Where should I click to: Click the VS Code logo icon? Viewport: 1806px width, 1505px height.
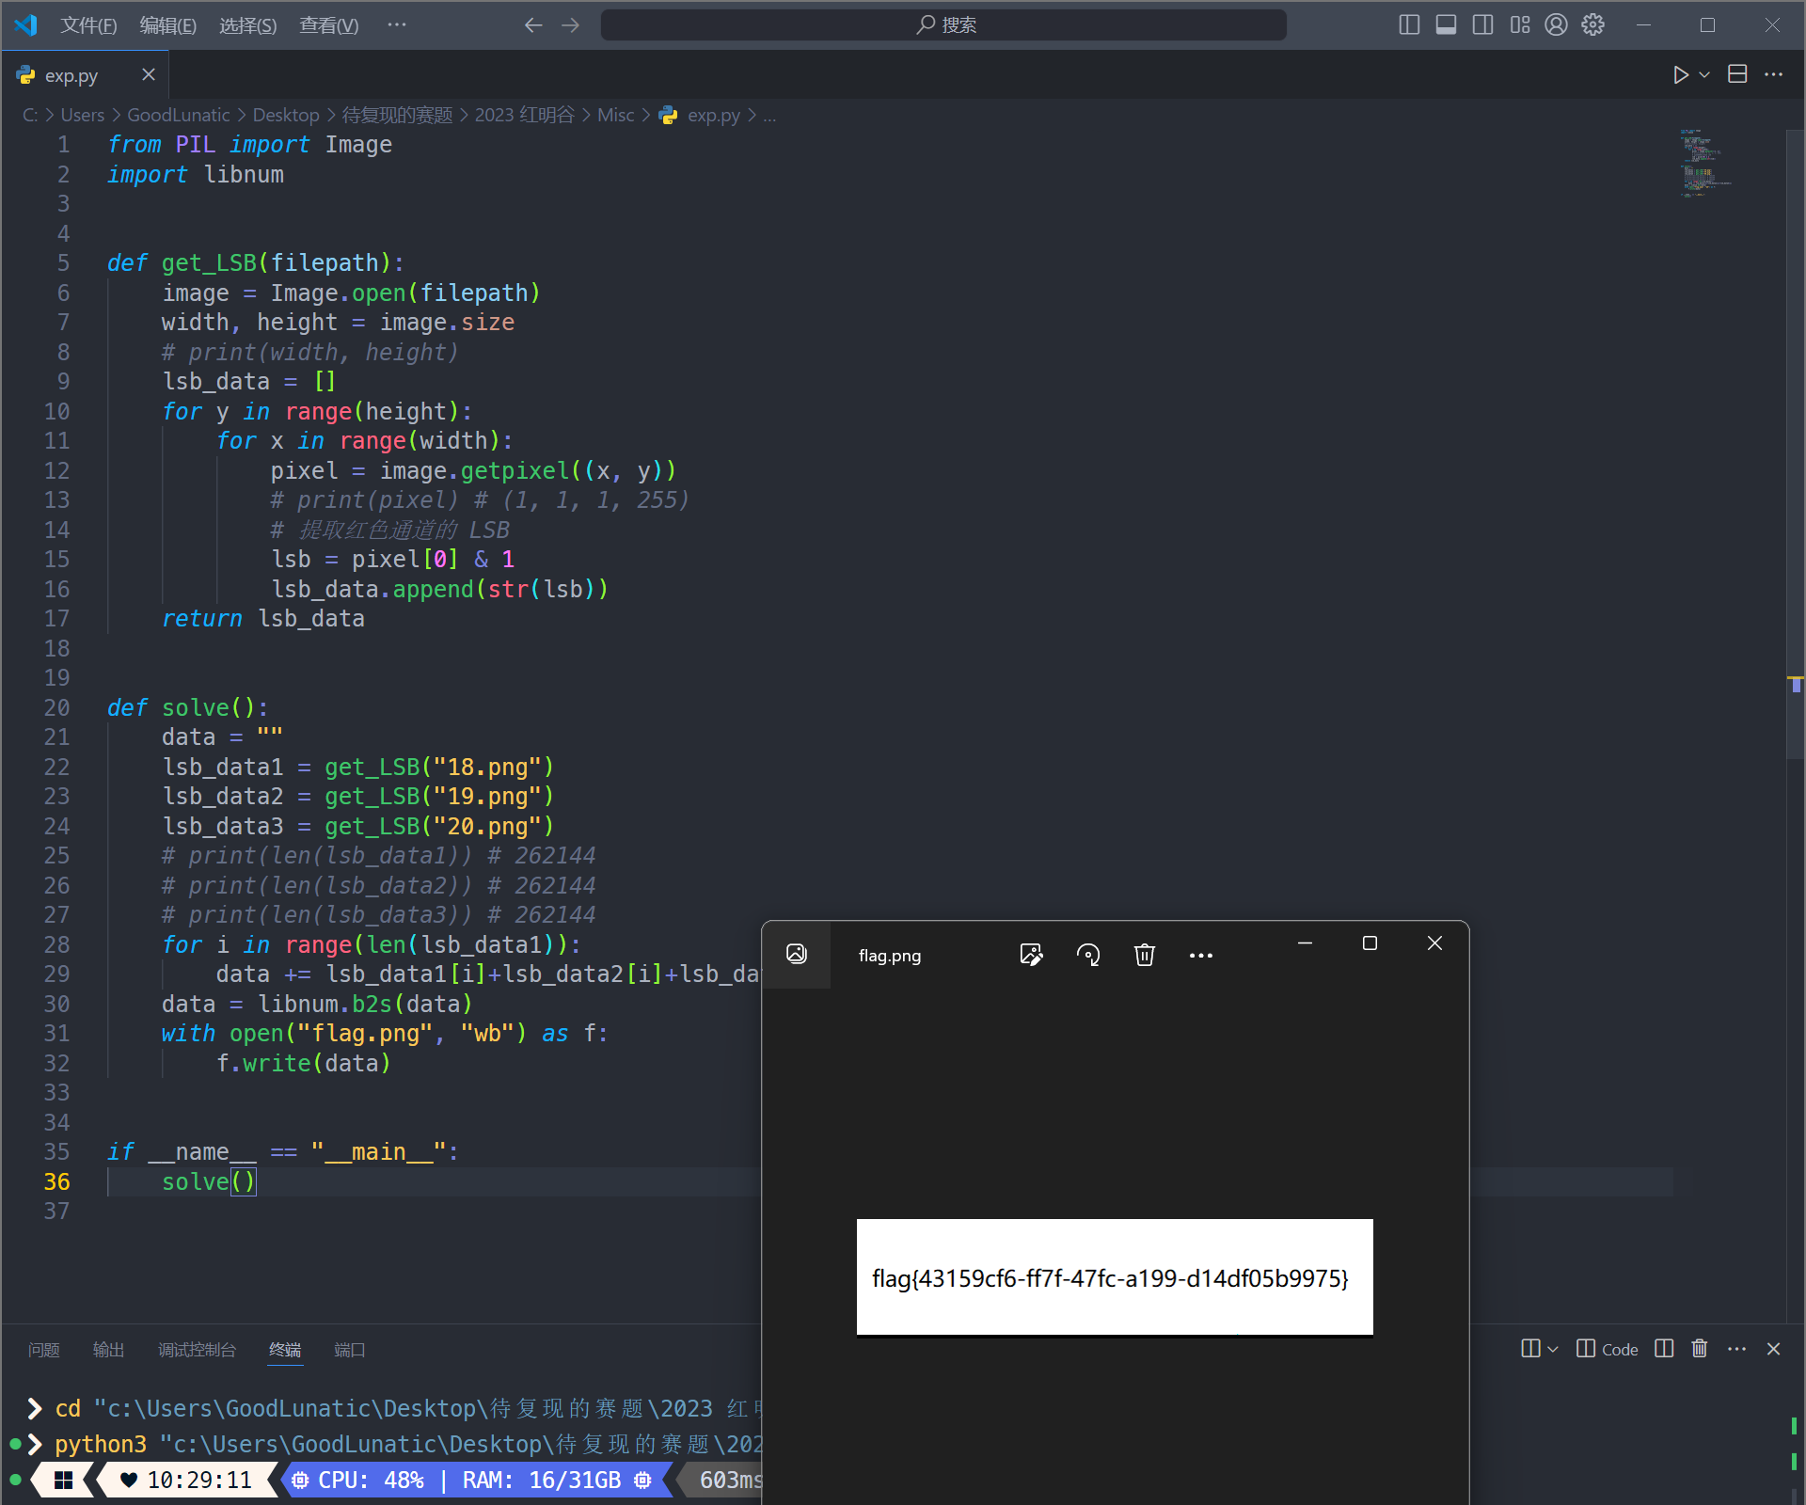(x=26, y=25)
